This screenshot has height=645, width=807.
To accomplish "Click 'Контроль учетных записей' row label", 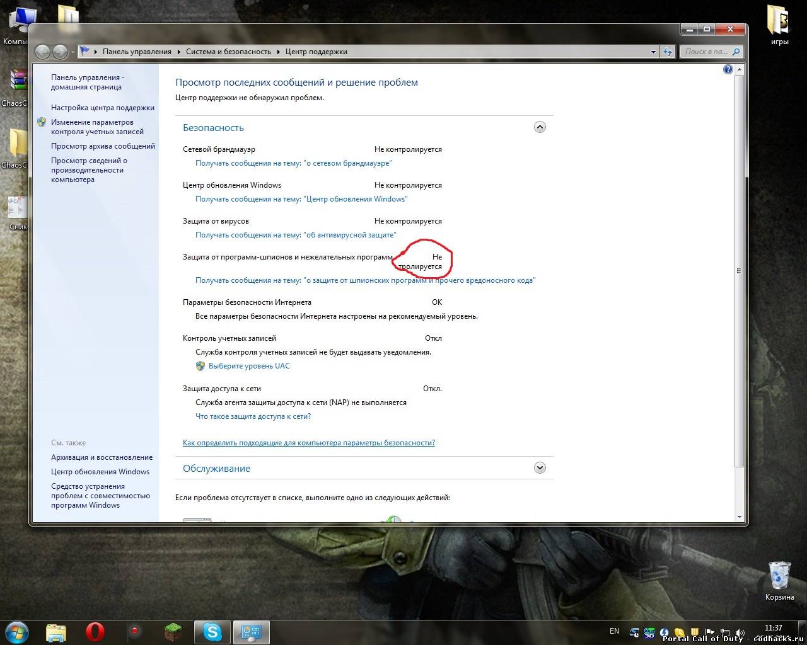I will (x=229, y=338).
